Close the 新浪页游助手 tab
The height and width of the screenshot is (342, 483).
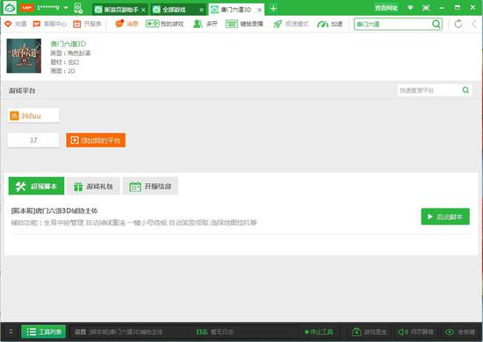pos(143,10)
